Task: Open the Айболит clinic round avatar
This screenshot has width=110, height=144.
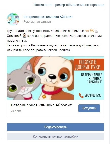Action: [x=13, y=19]
